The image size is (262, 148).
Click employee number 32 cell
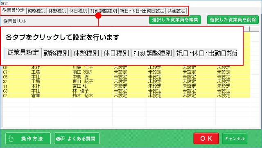click(x=5, y=82)
